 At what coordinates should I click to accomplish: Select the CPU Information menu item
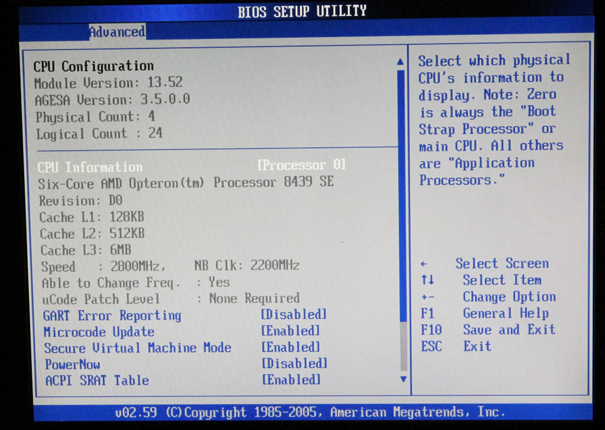pyautogui.click(x=90, y=167)
